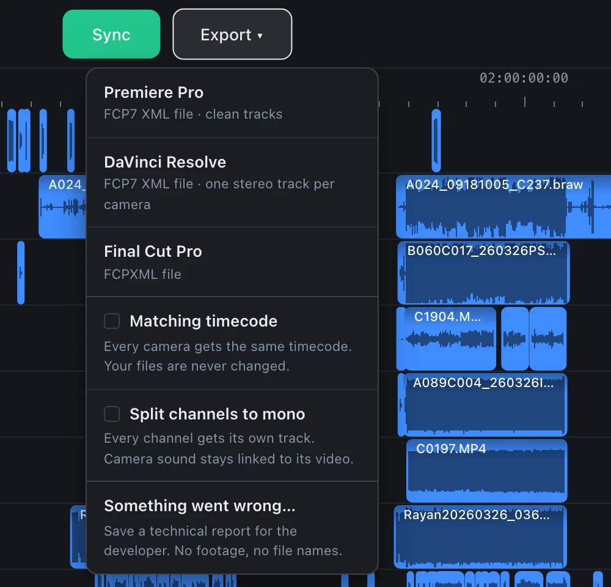Select the C0197.MP4 clip
This screenshot has height=587, width=611.
click(487, 471)
